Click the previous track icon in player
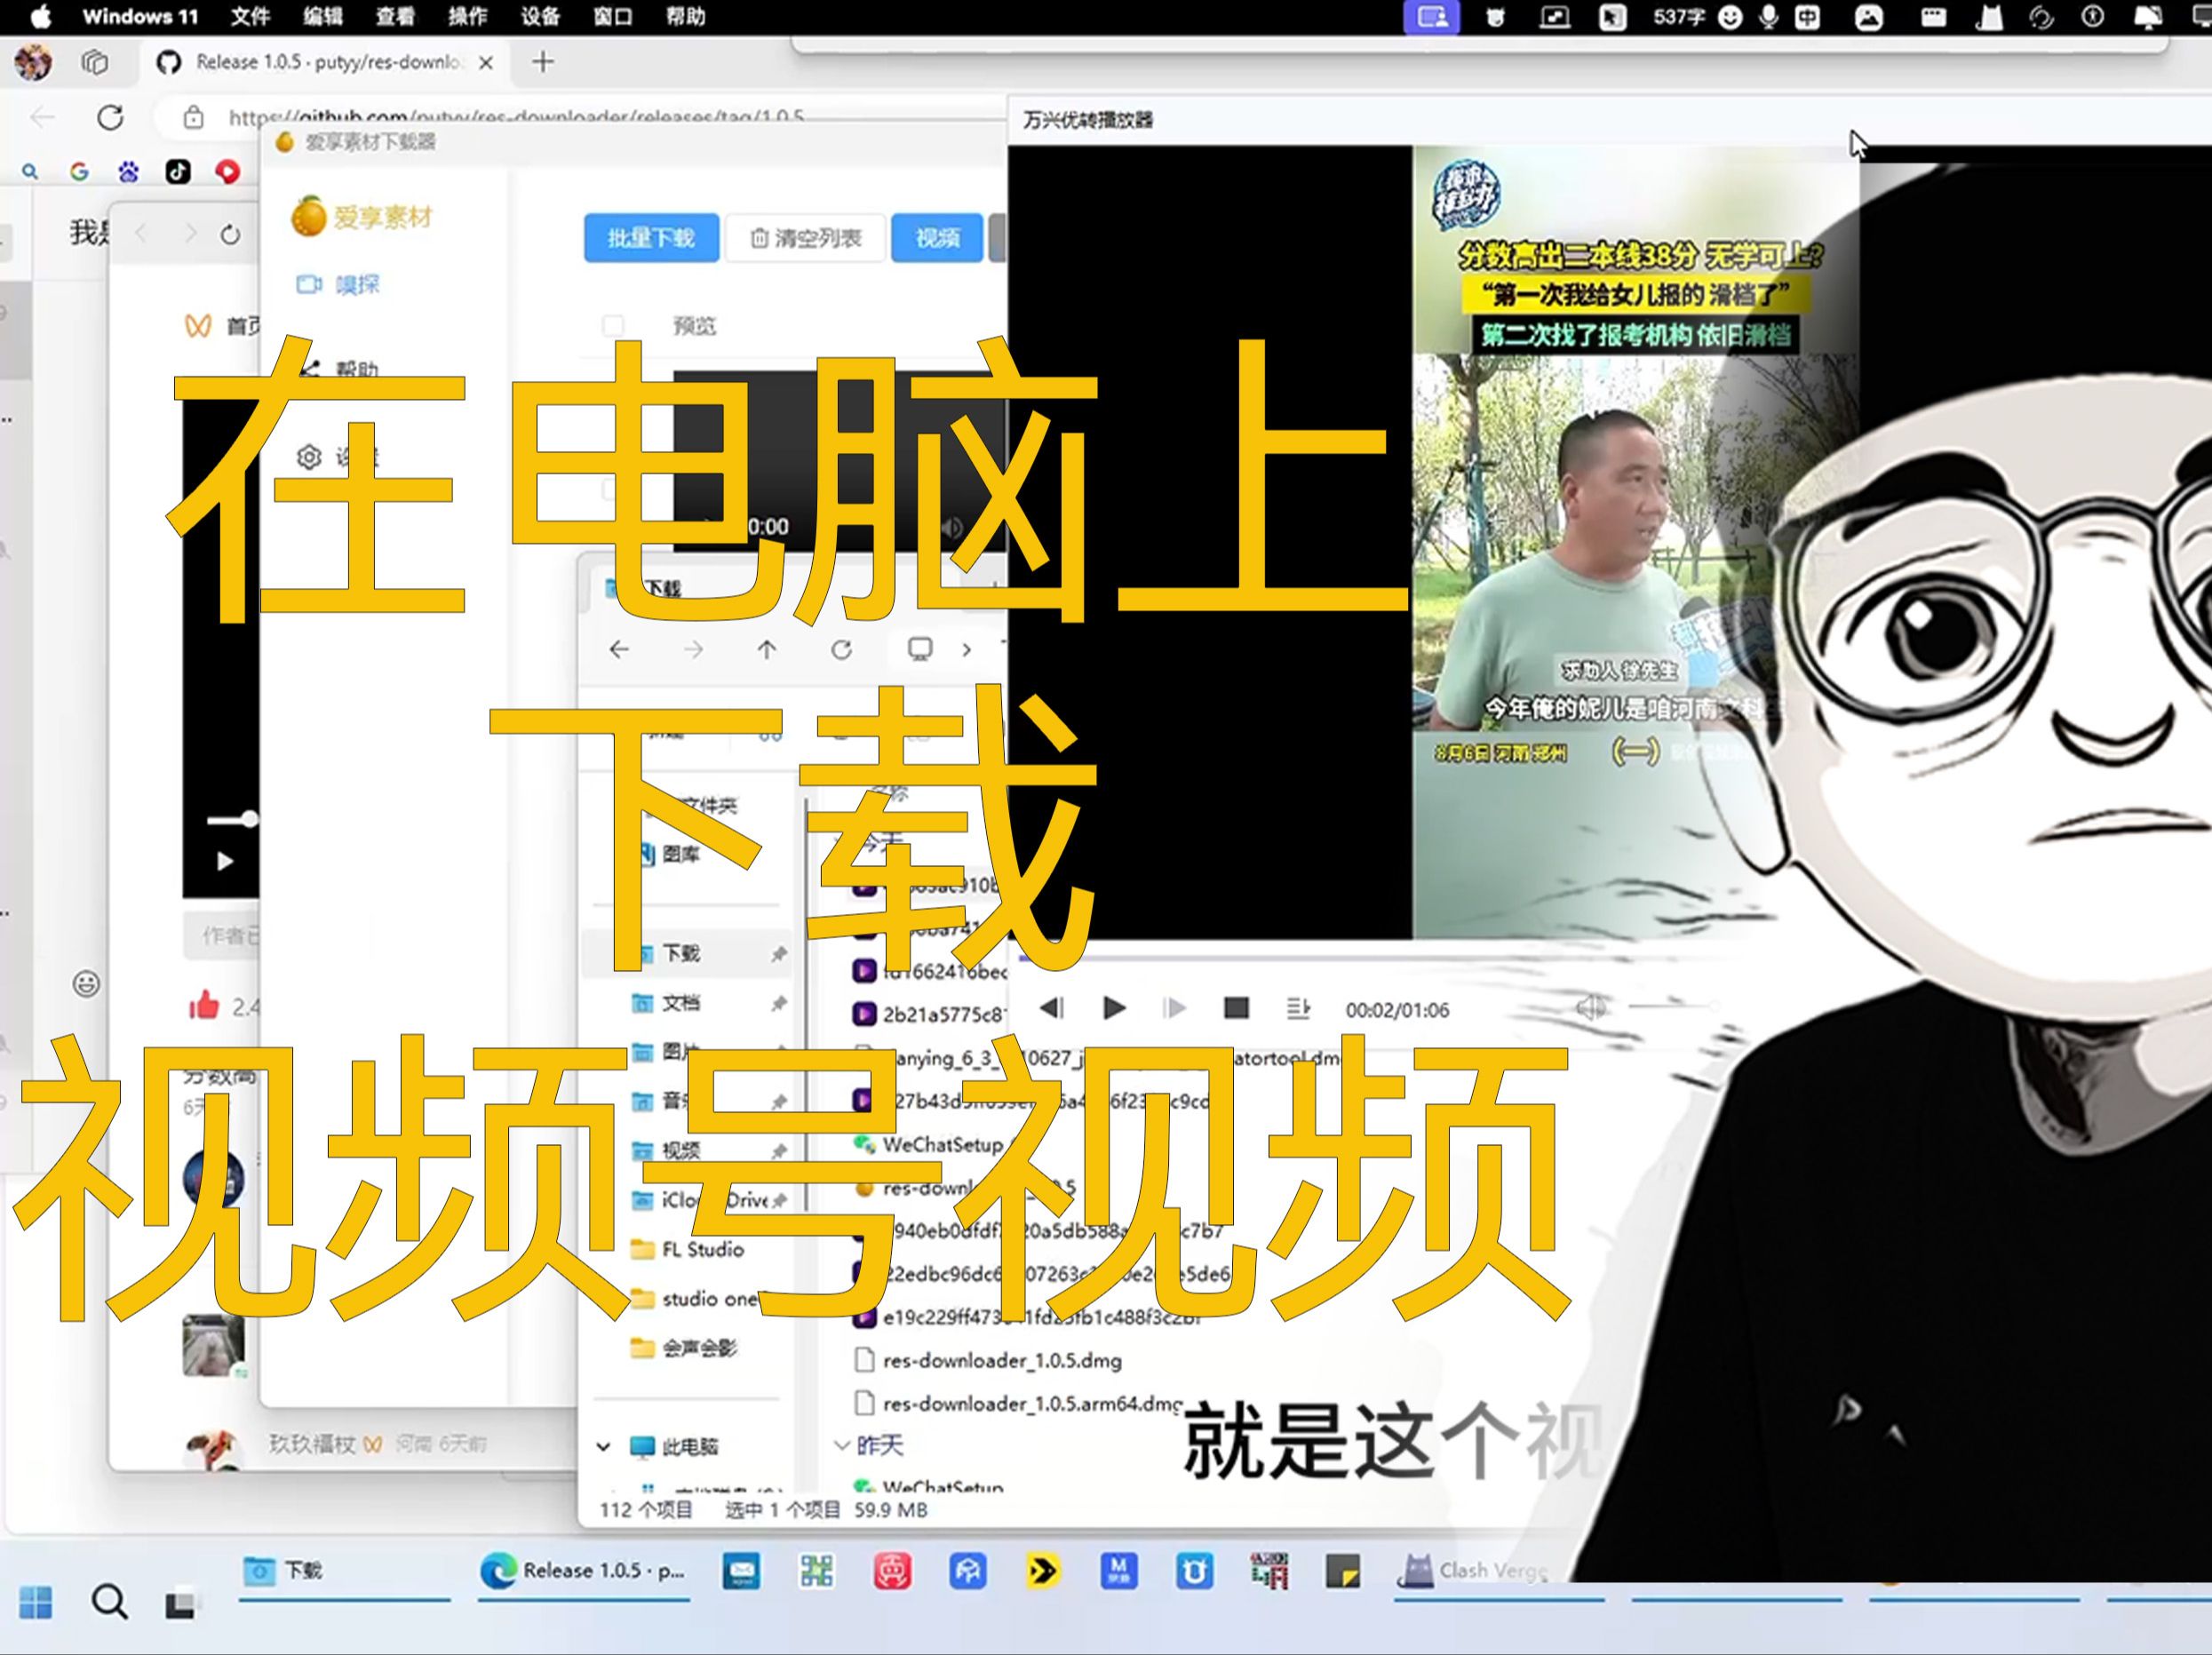 1051,1008
